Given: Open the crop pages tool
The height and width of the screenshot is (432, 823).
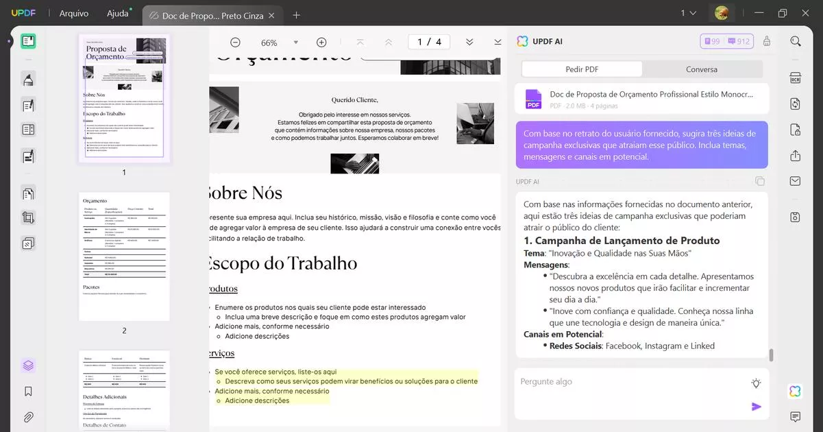Looking at the screenshot, I should point(27,217).
